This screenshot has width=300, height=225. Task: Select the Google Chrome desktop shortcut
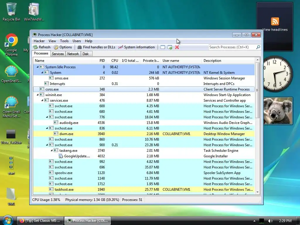tap(11, 45)
